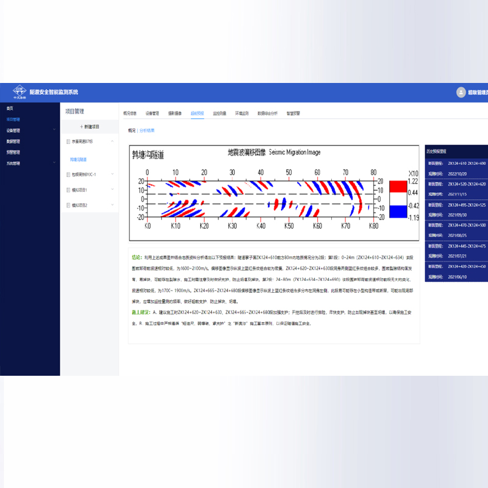
Task: Switch to the 智慧预警 tab
Action: pyautogui.click(x=293, y=113)
